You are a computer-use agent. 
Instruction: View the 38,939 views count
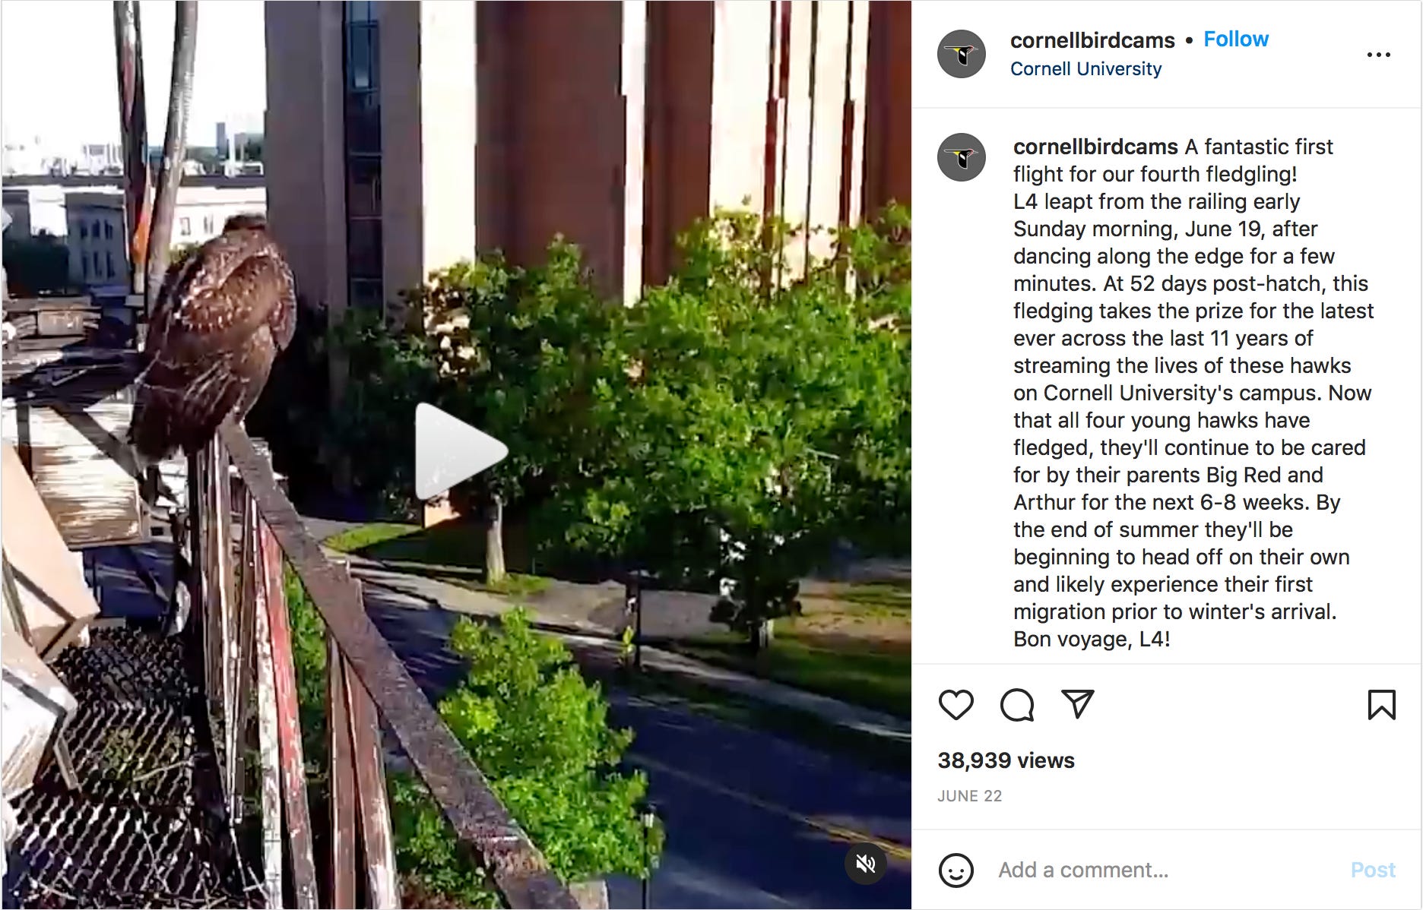pos(1006,760)
